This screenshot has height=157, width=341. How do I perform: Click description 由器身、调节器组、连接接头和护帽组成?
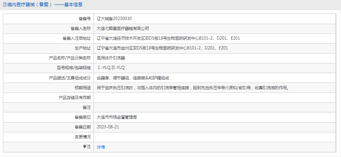tap(133, 78)
